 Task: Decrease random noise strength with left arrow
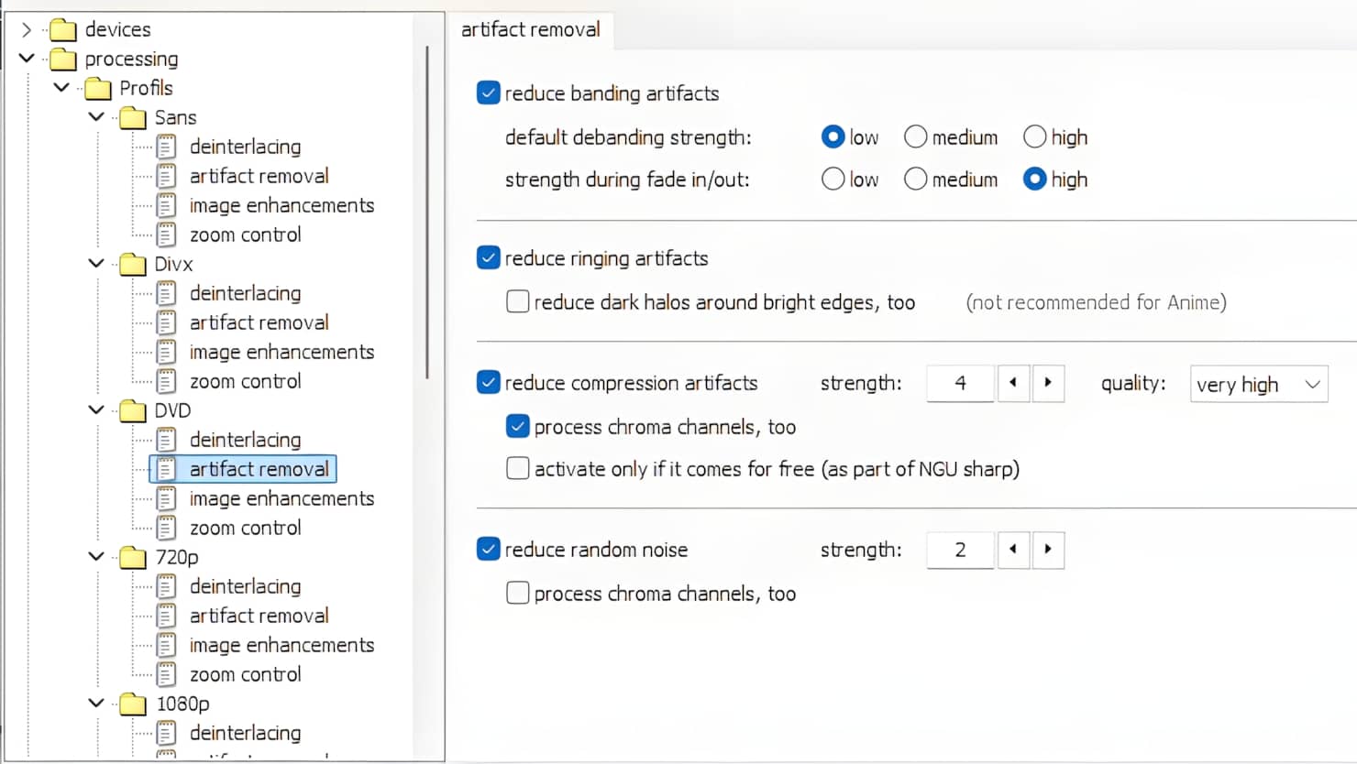click(x=1013, y=550)
